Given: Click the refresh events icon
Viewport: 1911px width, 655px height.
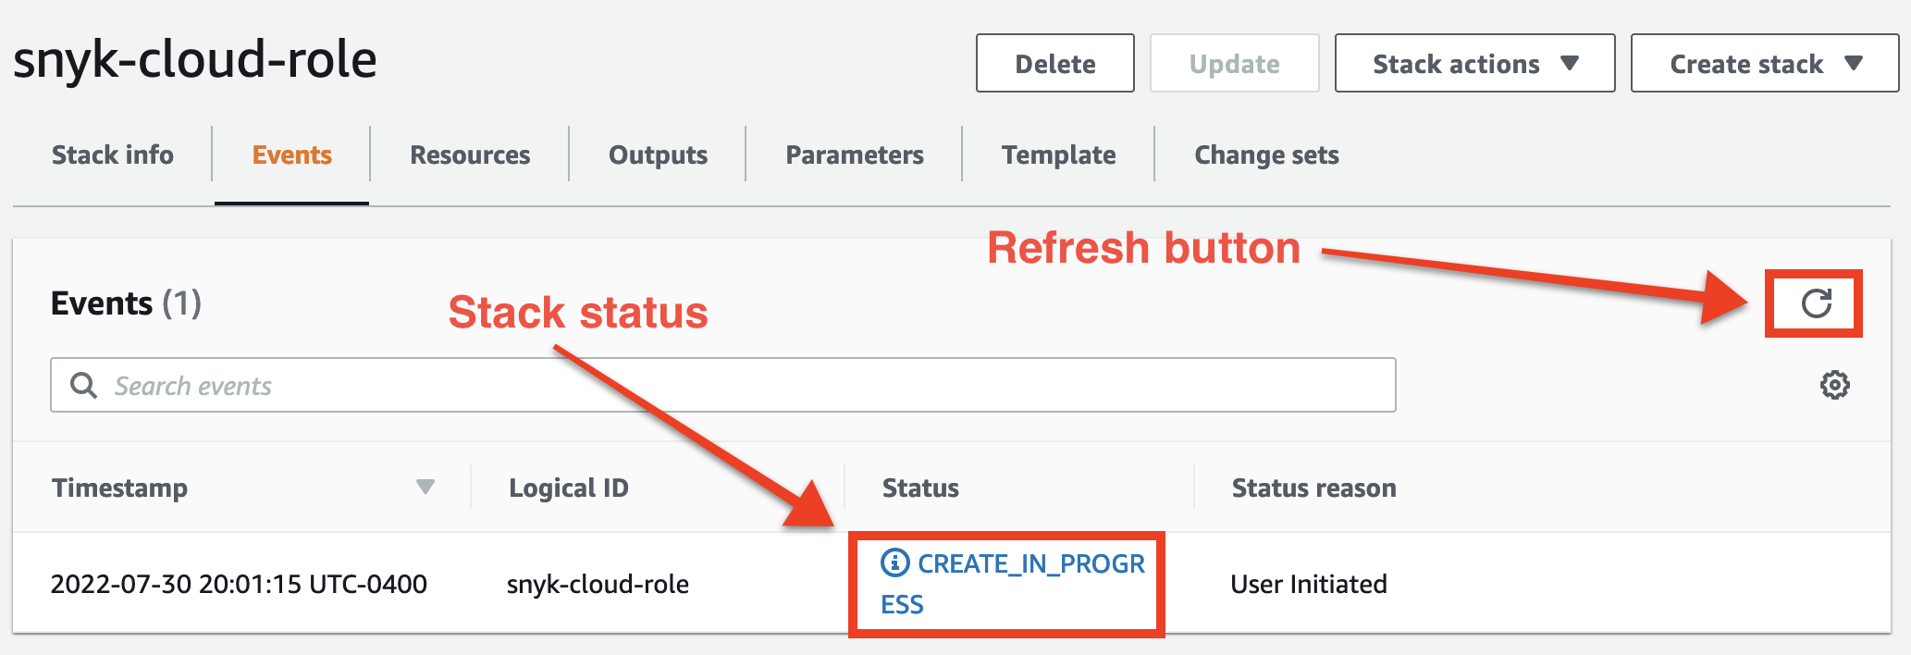Looking at the screenshot, I should pos(1816,303).
